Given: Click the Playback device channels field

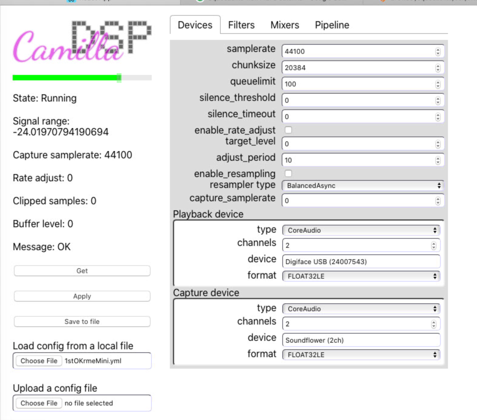Looking at the screenshot, I should coord(361,245).
